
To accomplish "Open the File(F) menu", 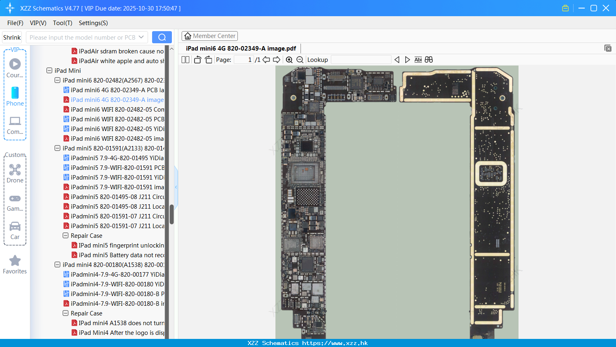I will (x=15, y=23).
